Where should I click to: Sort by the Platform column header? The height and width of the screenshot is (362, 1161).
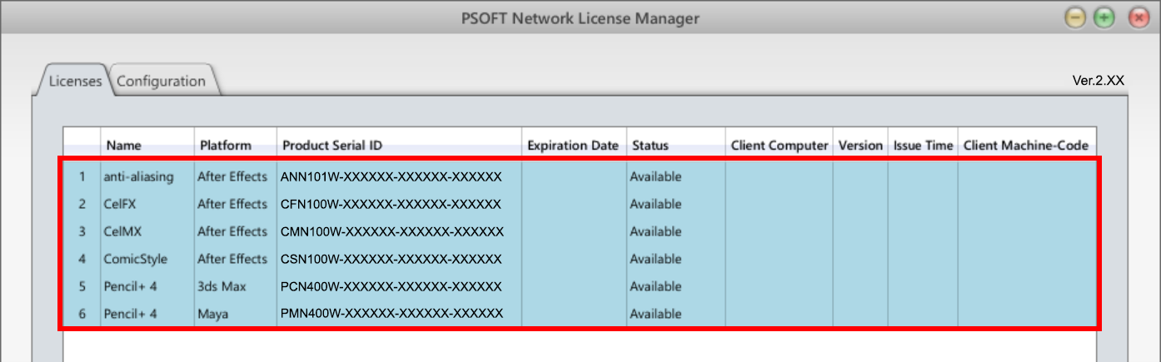225,145
